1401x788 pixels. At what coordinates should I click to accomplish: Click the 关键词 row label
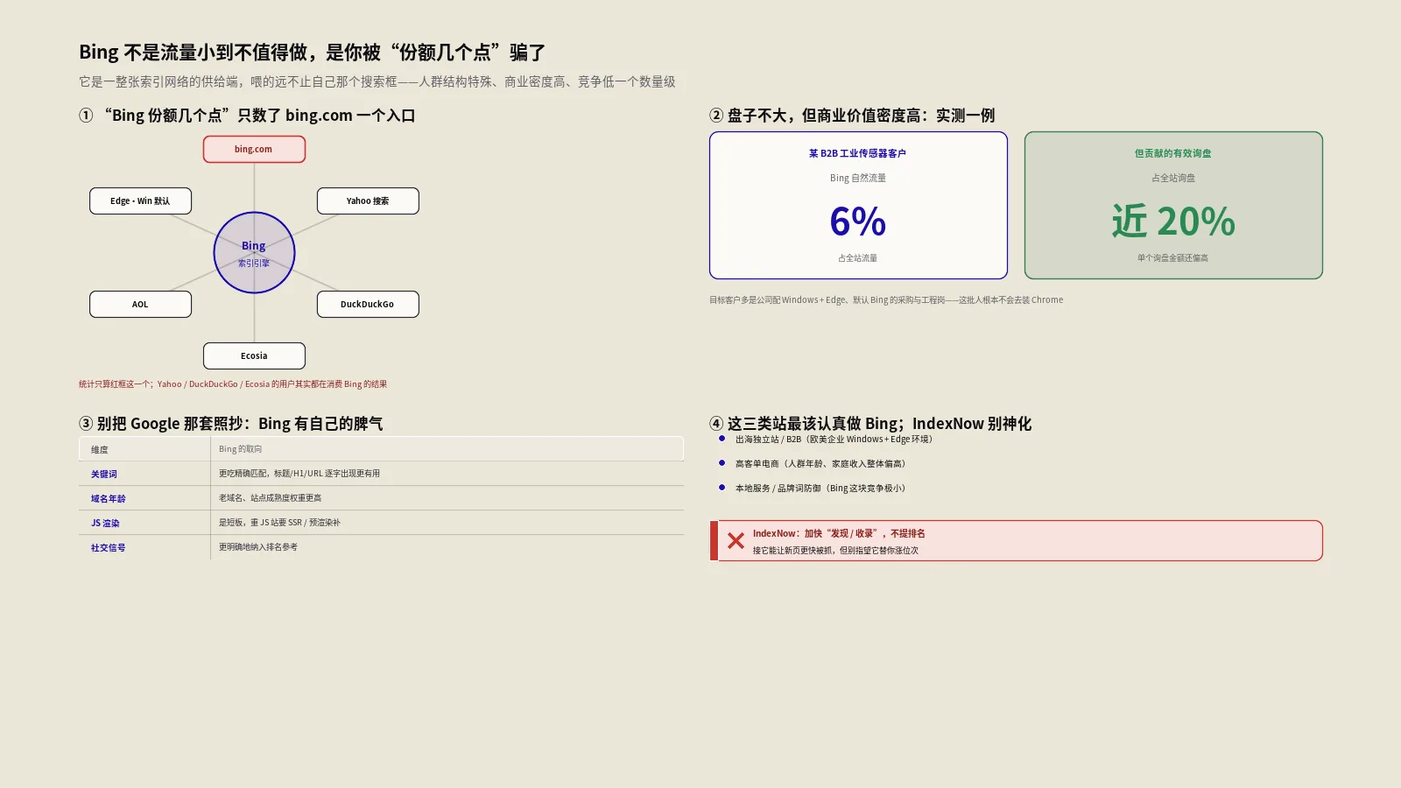pyautogui.click(x=104, y=474)
